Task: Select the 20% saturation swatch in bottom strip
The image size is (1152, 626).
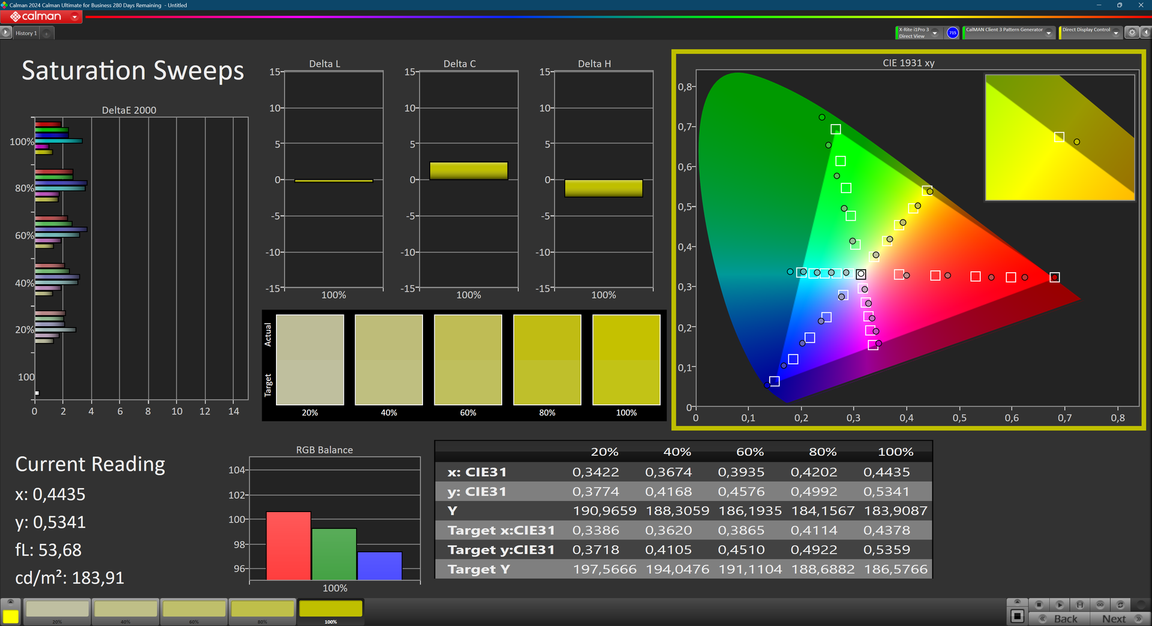Action: click(58, 609)
